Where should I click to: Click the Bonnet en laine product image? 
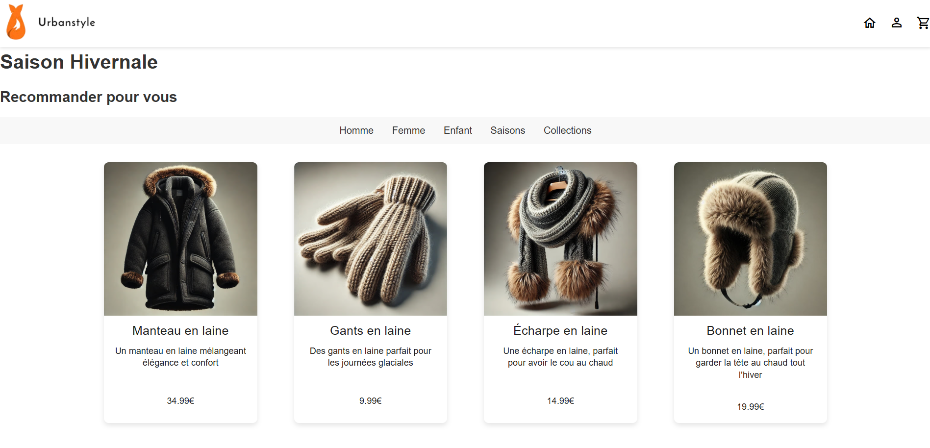click(751, 239)
